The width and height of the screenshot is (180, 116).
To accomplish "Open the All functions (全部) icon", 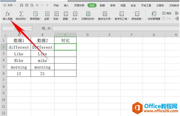I will click(x=47, y=14).
